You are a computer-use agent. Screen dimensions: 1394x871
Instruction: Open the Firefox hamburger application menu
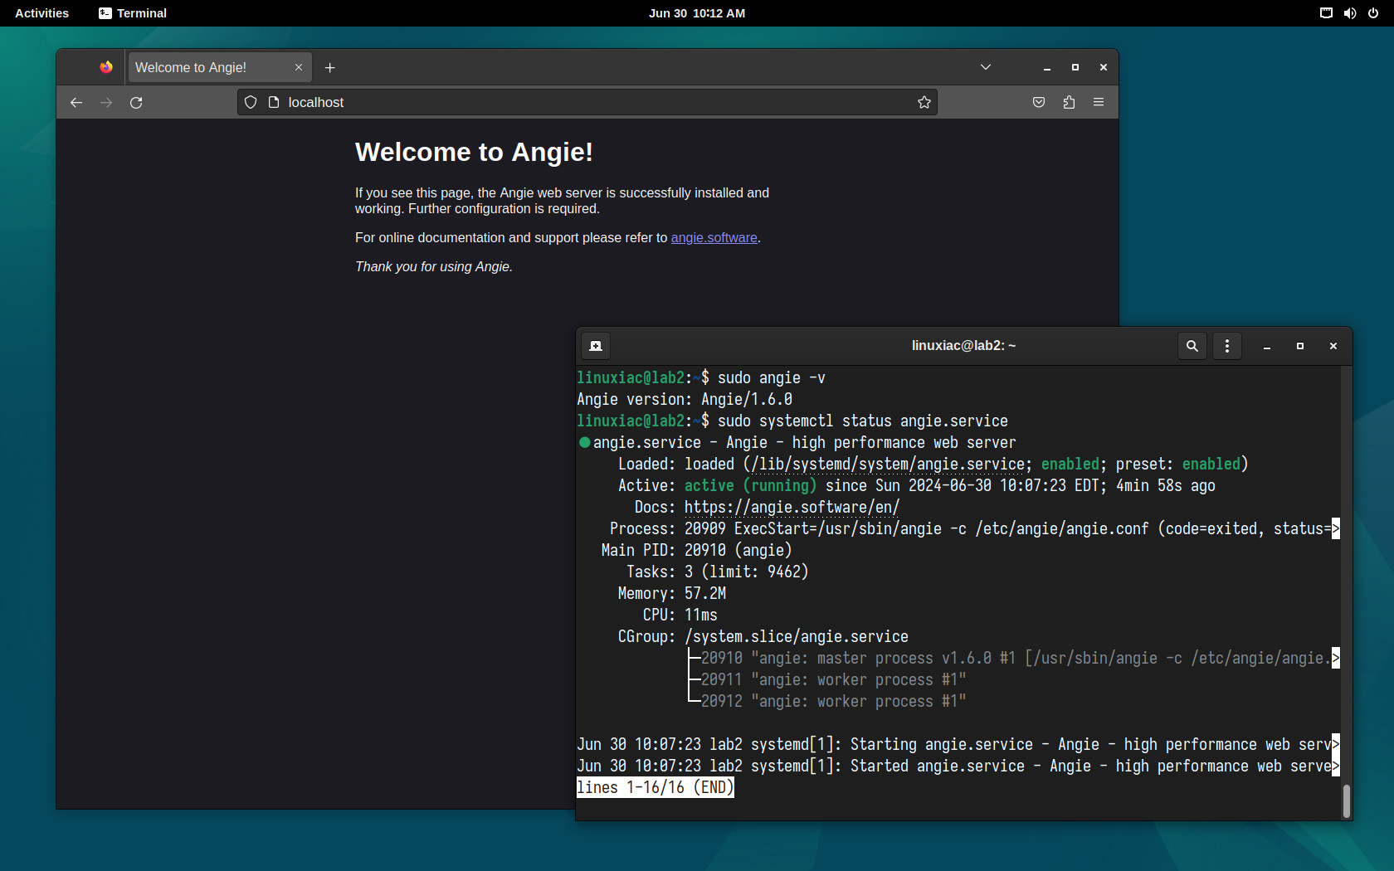pos(1099,102)
